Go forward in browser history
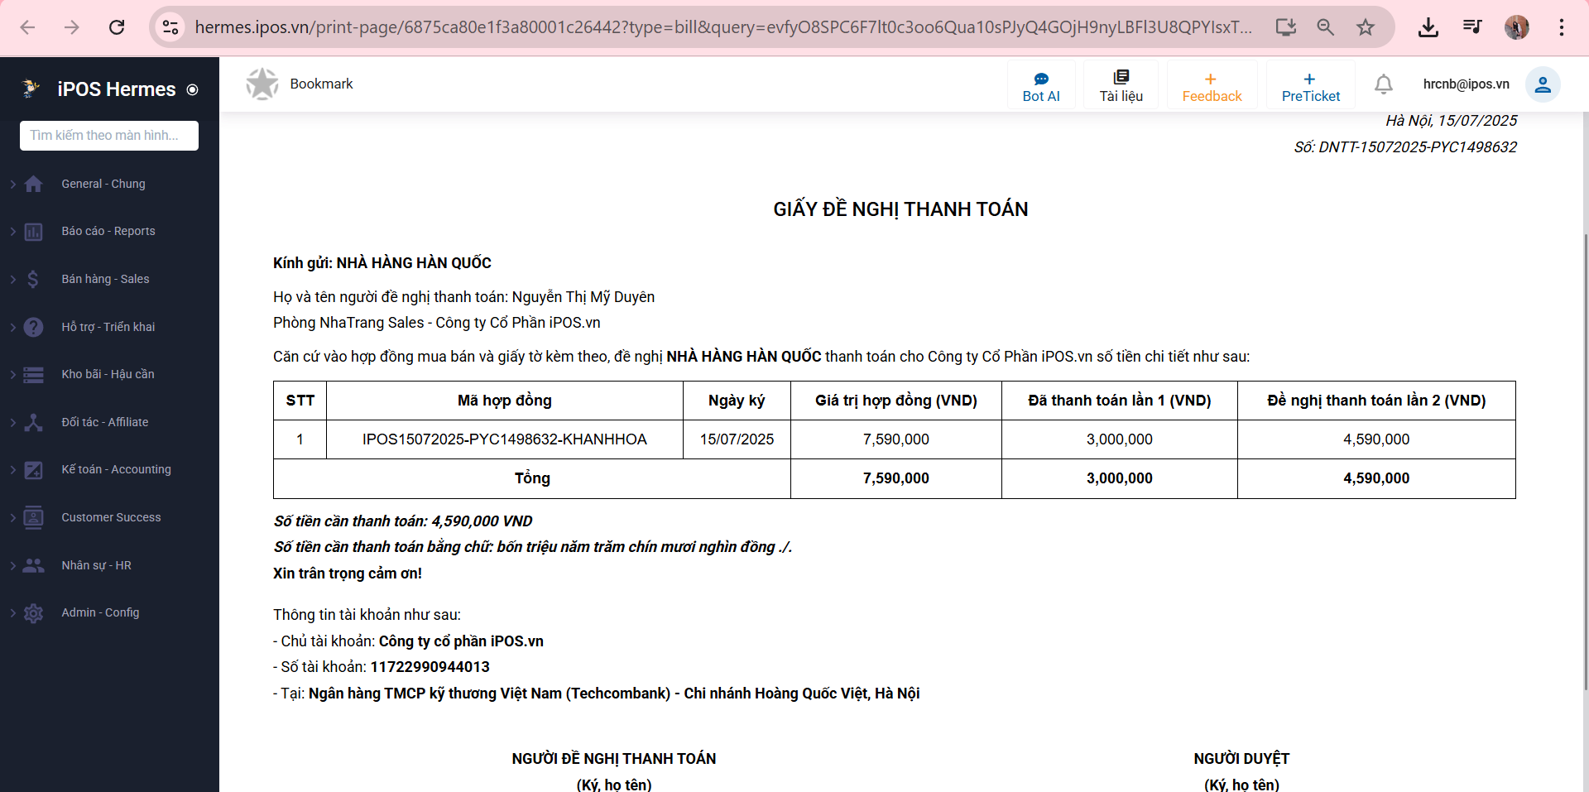Viewport: 1589px width, 792px height. (x=72, y=27)
